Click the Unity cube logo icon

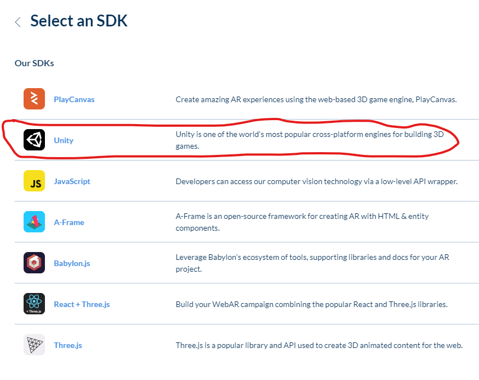tap(34, 140)
